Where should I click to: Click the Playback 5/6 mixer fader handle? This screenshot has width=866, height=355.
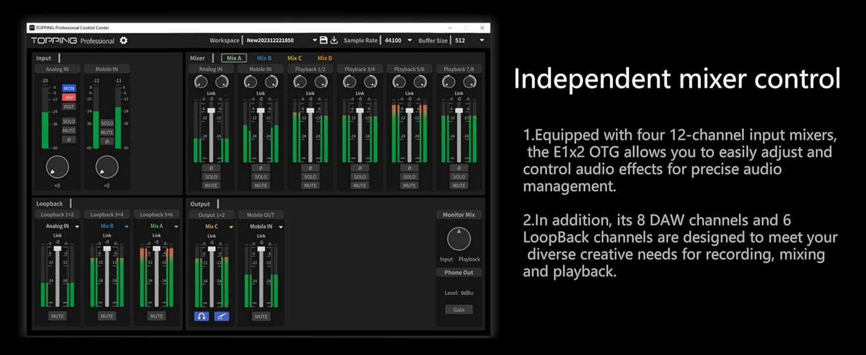tap(409, 111)
